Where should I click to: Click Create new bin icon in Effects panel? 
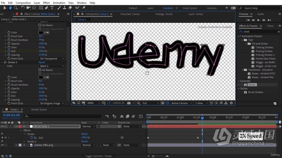point(275,104)
